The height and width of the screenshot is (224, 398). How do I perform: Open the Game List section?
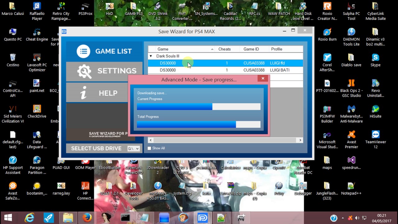point(104,51)
